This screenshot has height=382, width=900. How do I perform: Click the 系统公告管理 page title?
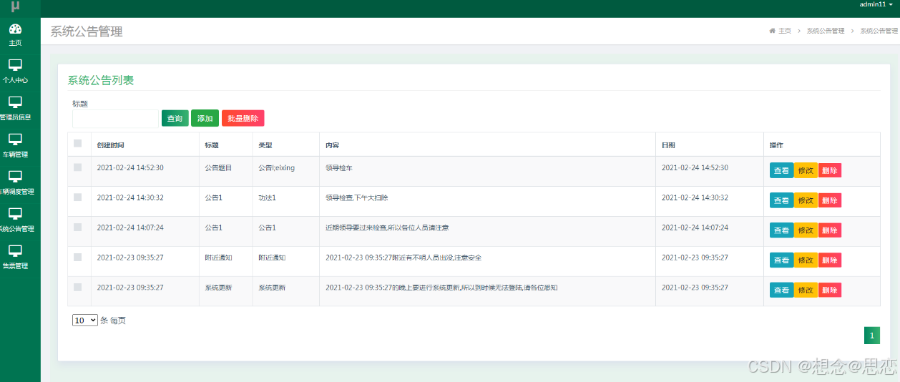87,31
